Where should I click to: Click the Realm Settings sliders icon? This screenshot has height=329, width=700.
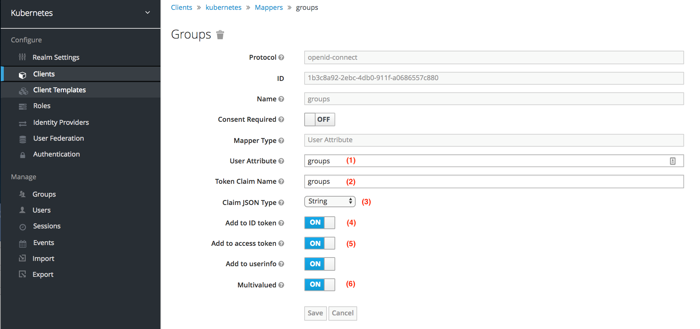pos(22,57)
